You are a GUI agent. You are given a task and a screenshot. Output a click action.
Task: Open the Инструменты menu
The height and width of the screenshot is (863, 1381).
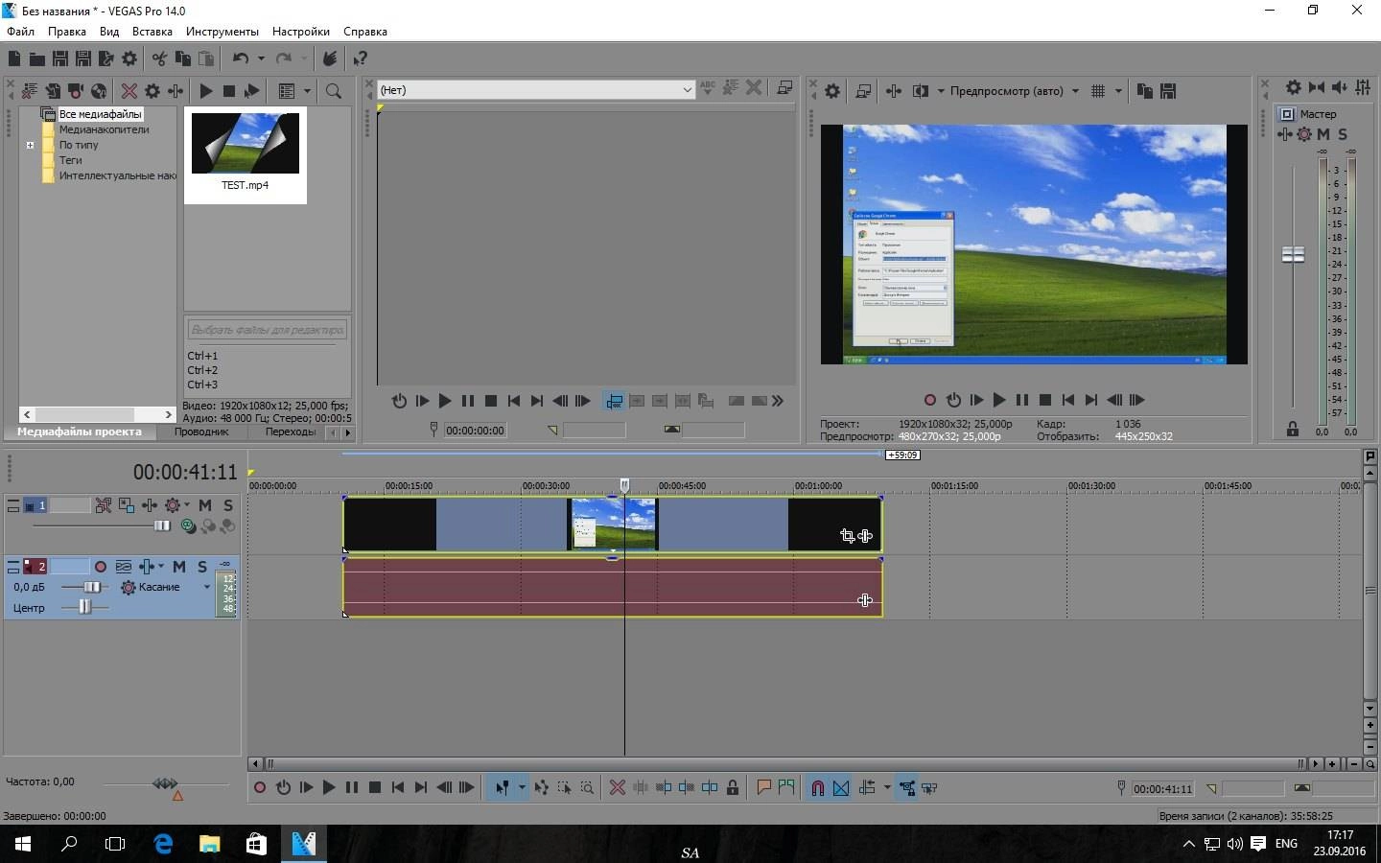tap(222, 32)
